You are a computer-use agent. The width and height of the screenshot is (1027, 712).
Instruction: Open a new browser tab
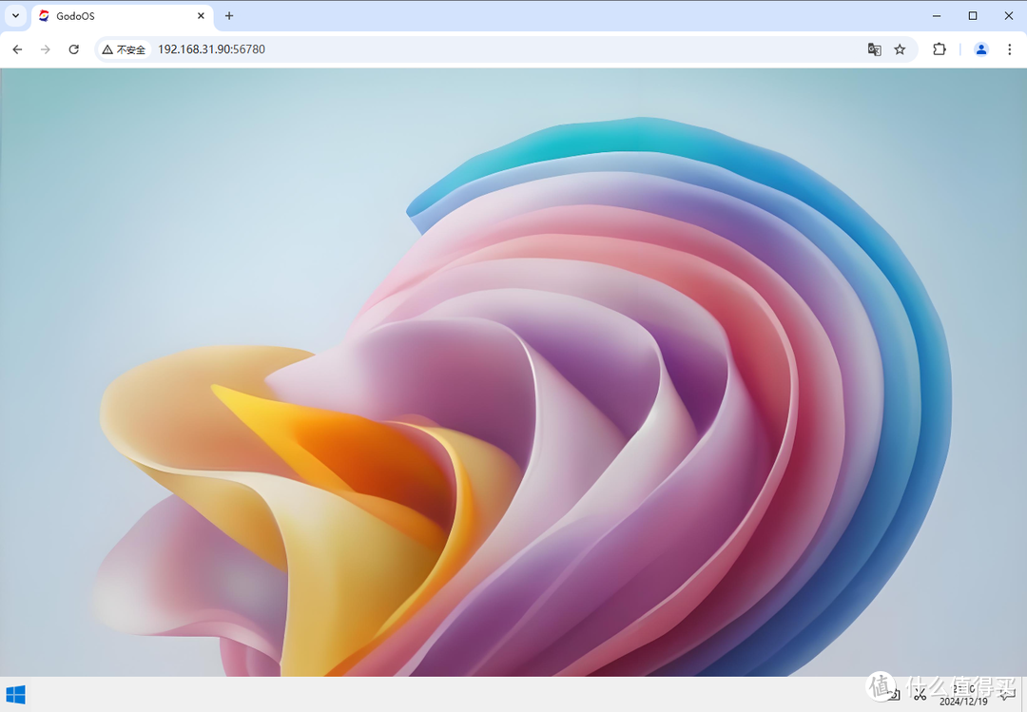tap(229, 16)
